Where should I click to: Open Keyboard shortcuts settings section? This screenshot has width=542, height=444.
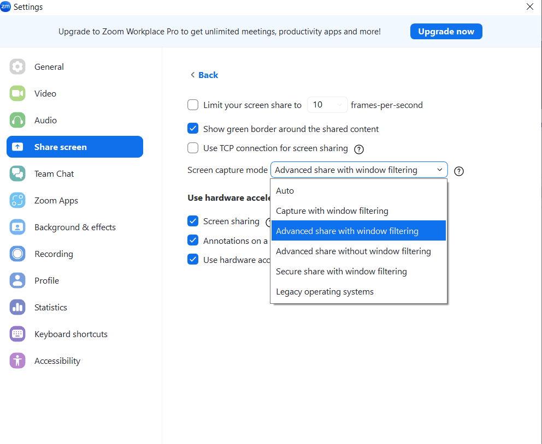coord(70,334)
